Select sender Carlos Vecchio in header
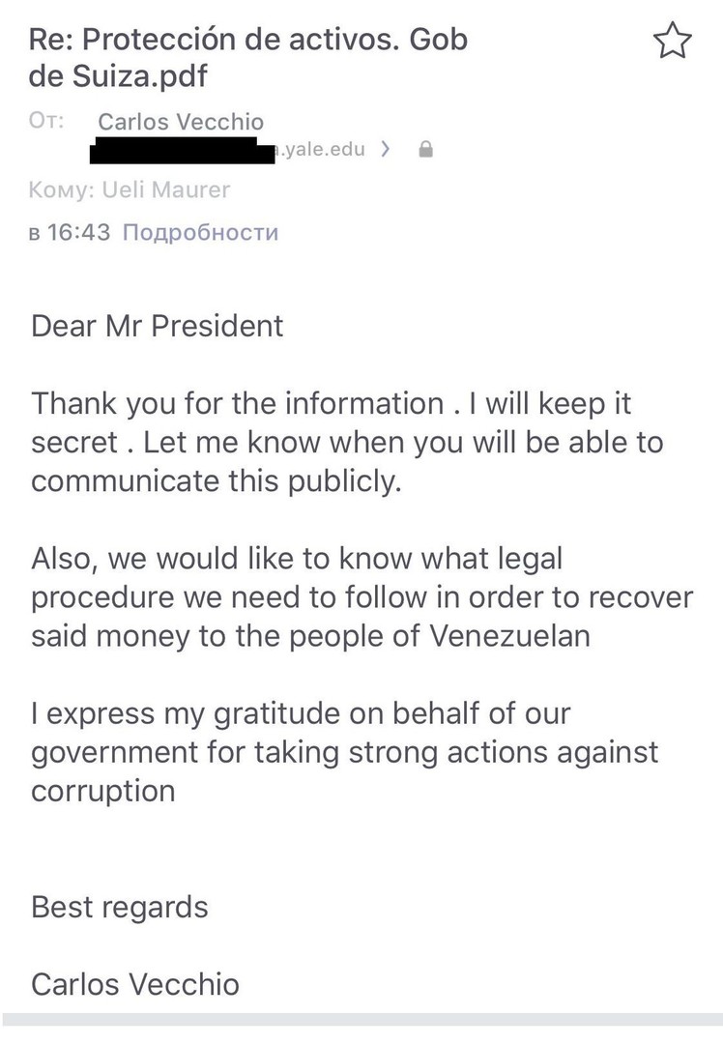Viewport: 723px width, 1044px height. tap(181, 122)
